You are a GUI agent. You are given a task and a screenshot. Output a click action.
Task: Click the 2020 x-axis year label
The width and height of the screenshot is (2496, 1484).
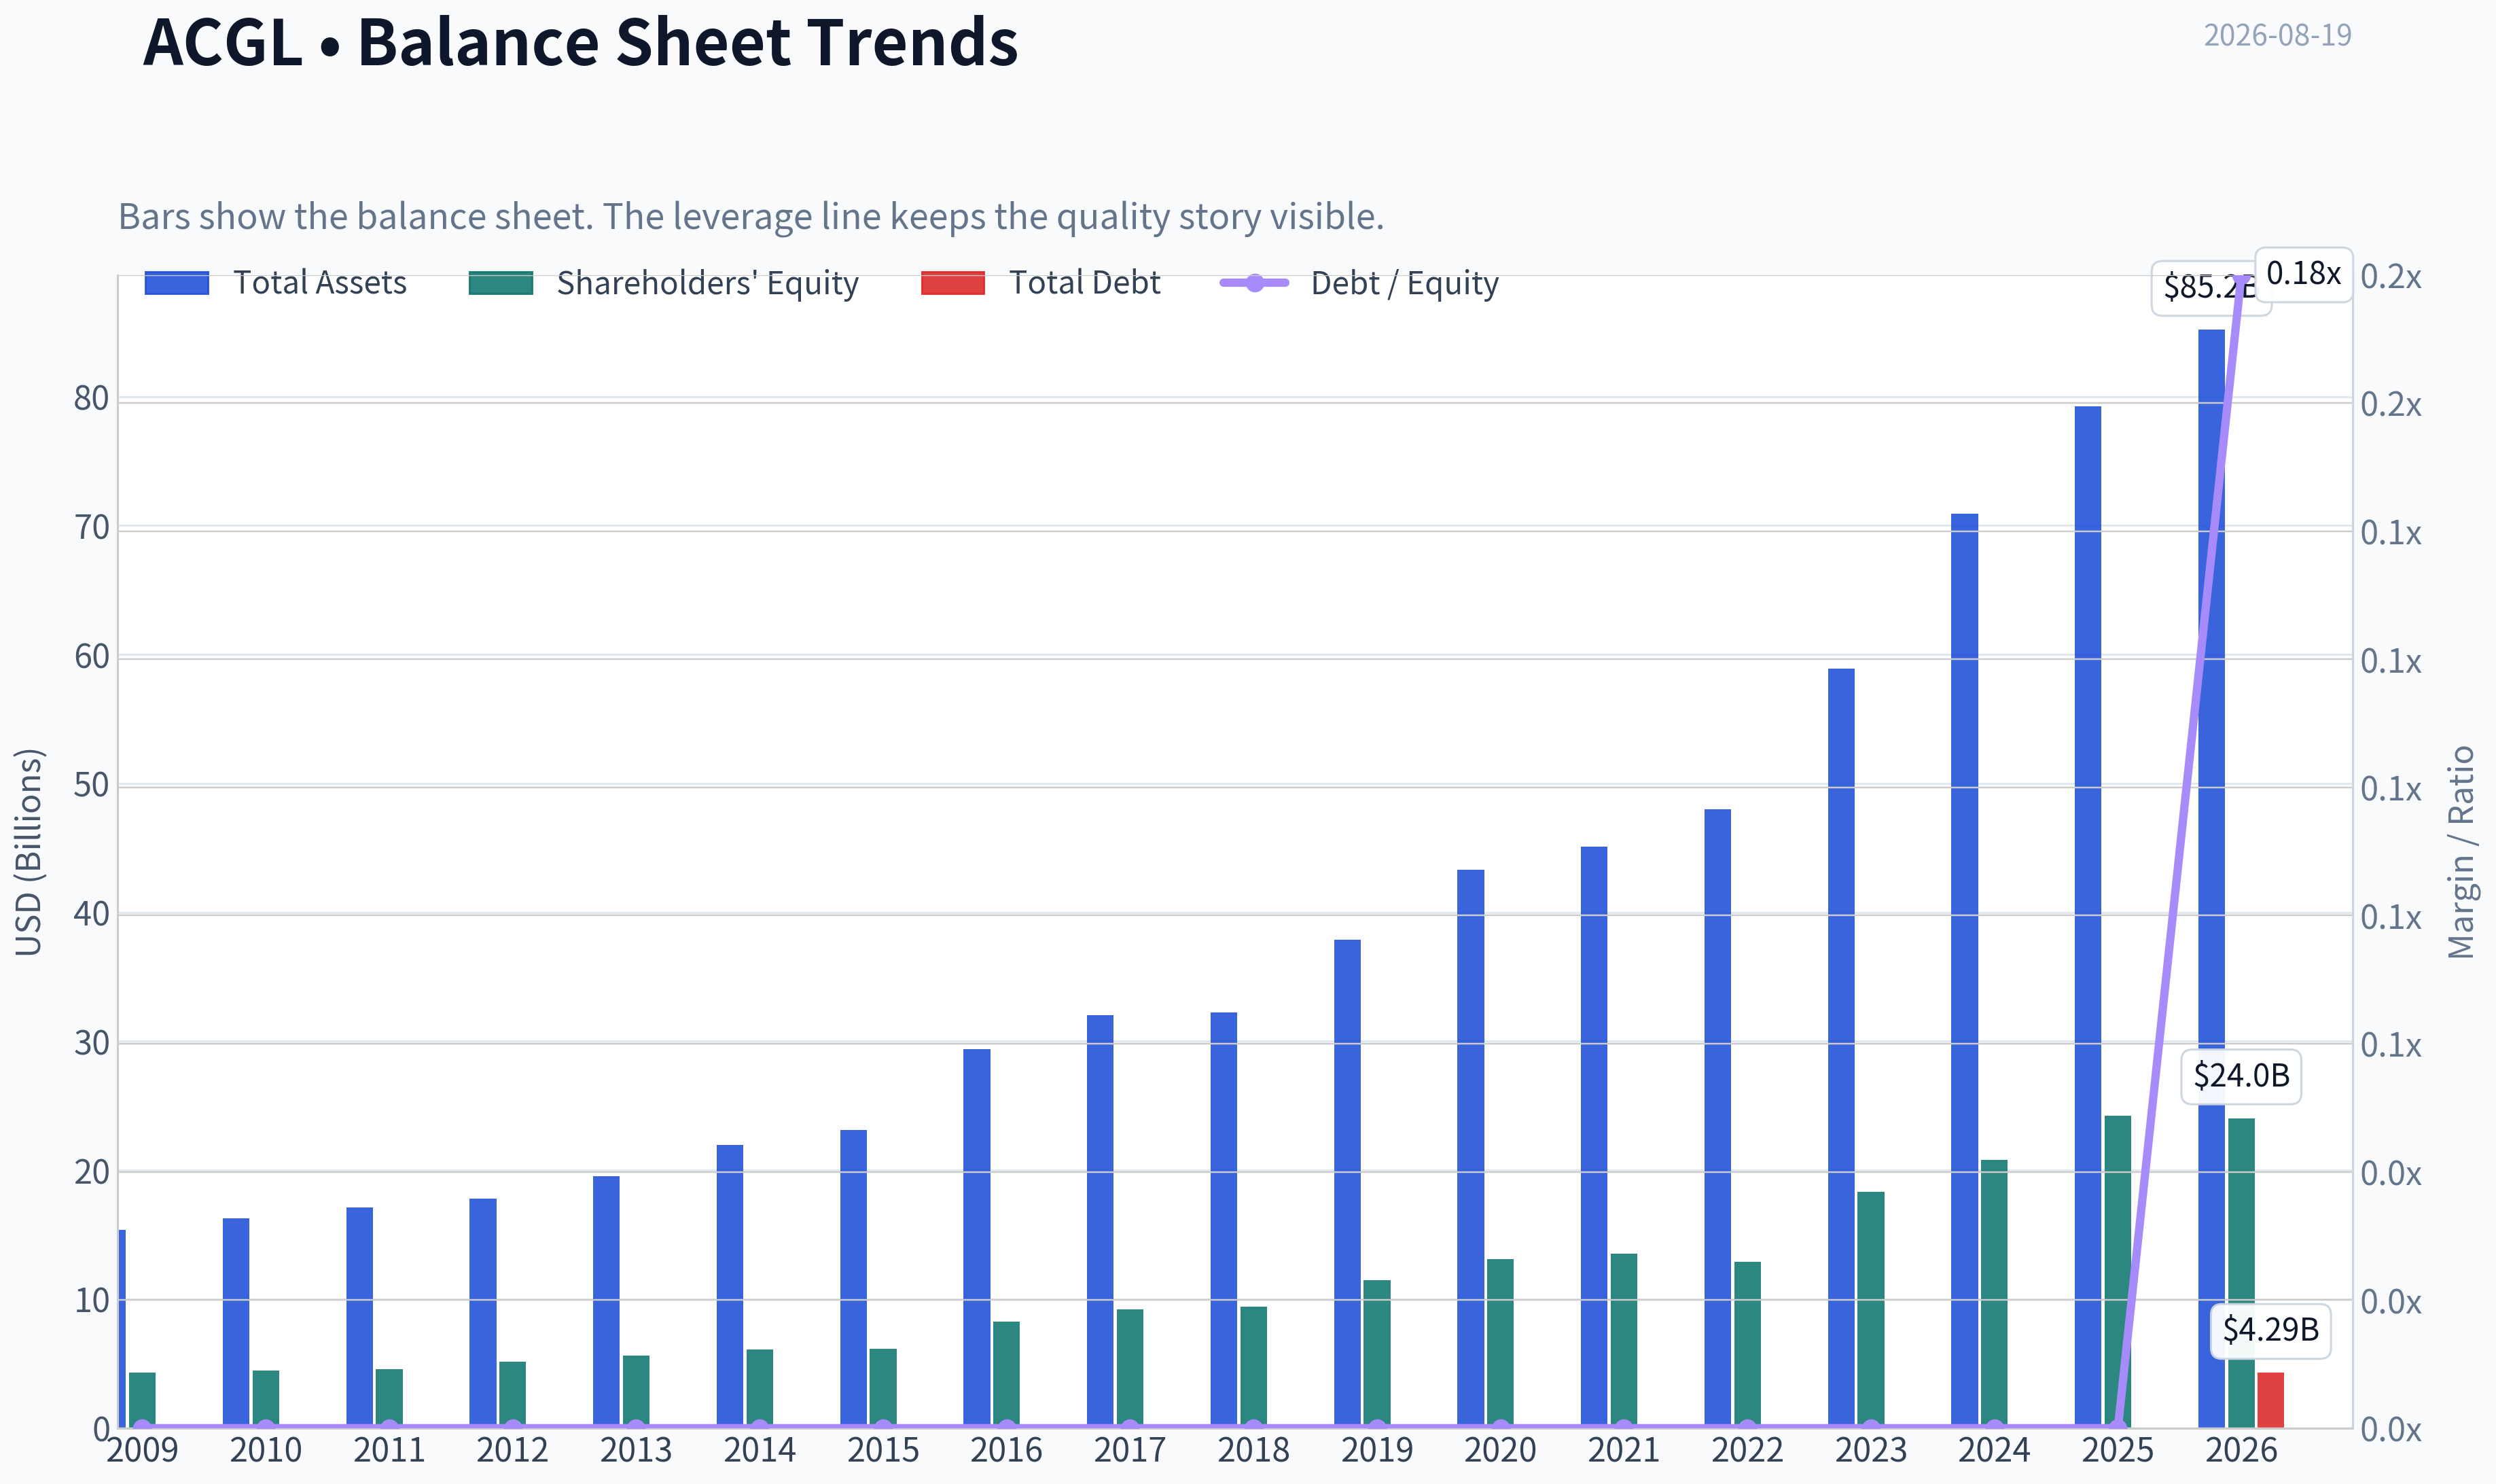click(1501, 1450)
